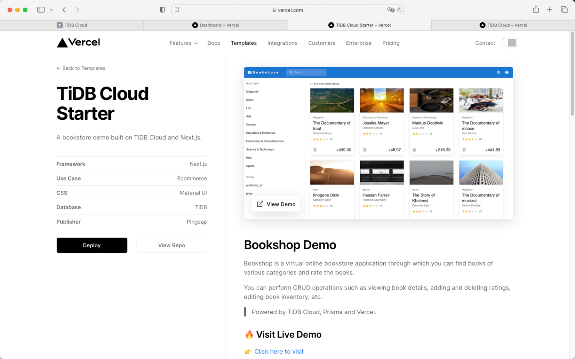Open the Integrations navigation item
Viewport: 575px width, 359px height.
[282, 43]
